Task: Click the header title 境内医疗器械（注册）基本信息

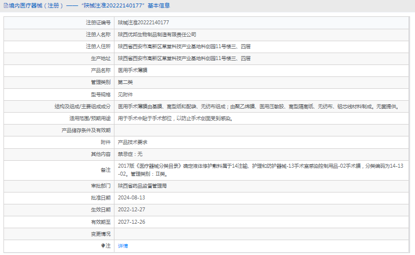Action: 89,5
